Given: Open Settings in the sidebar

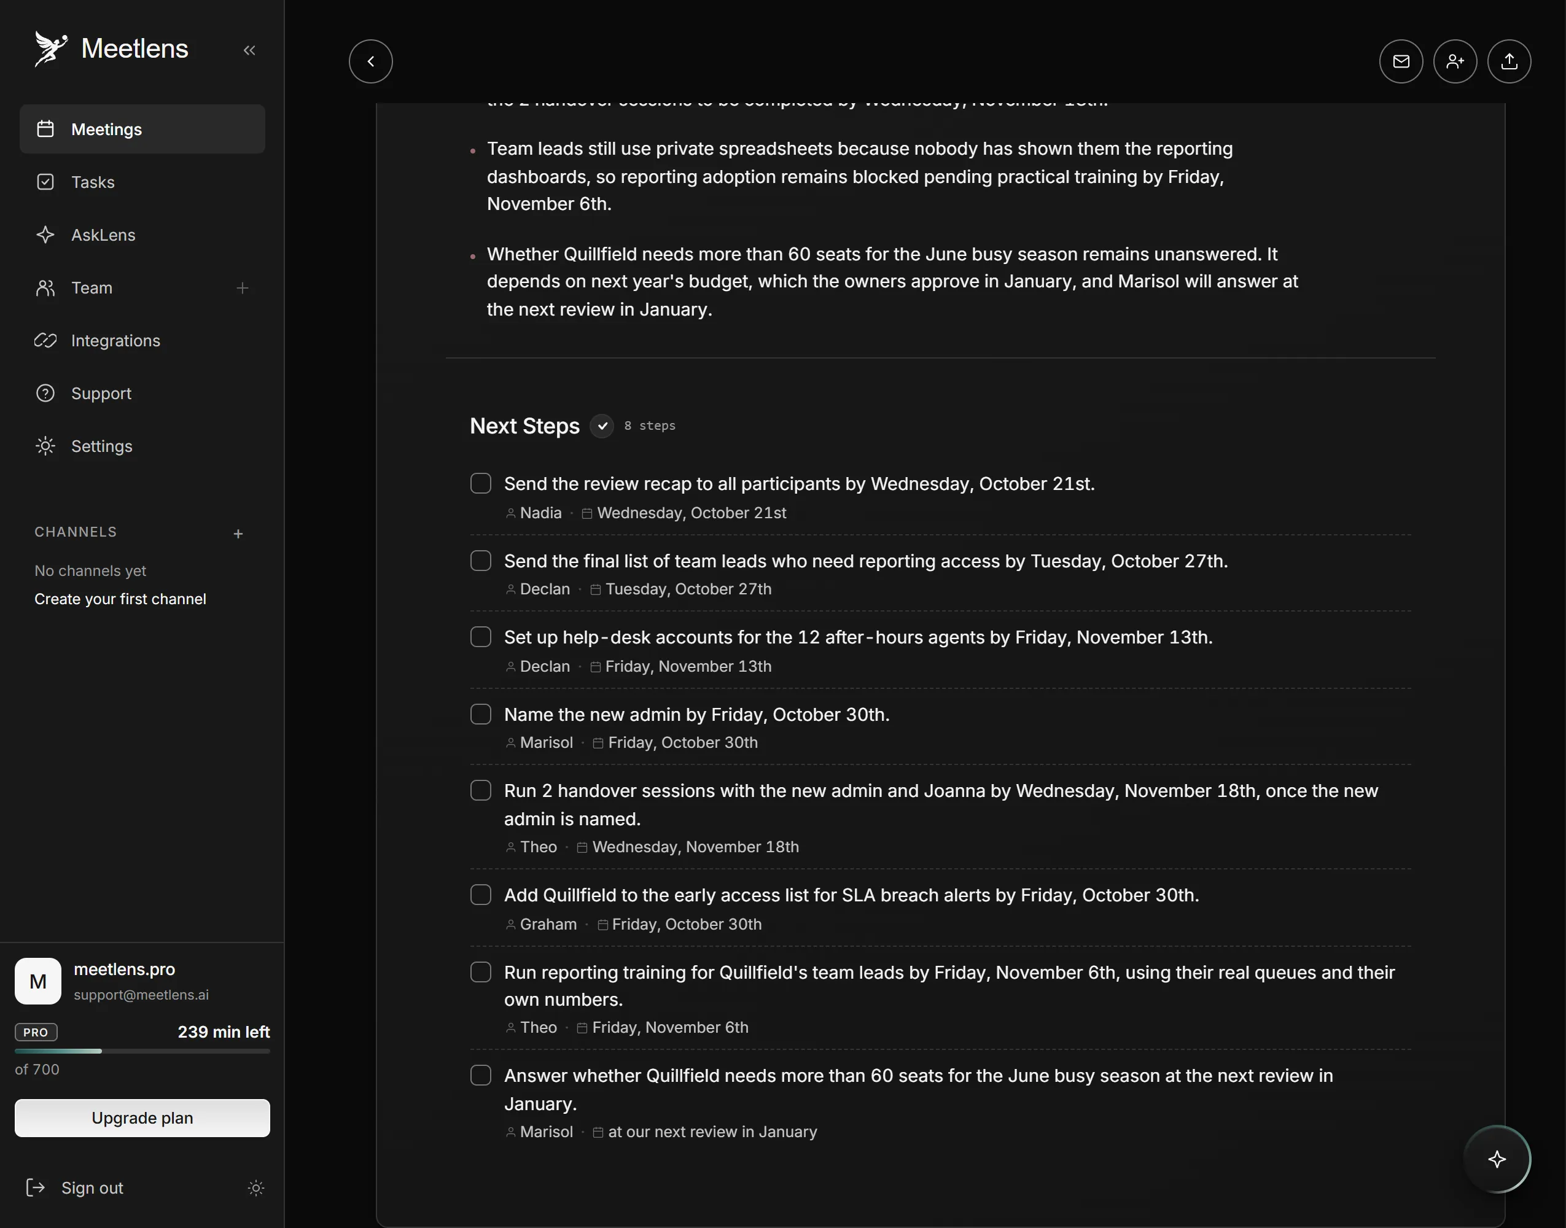Looking at the screenshot, I should coord(142,446).
